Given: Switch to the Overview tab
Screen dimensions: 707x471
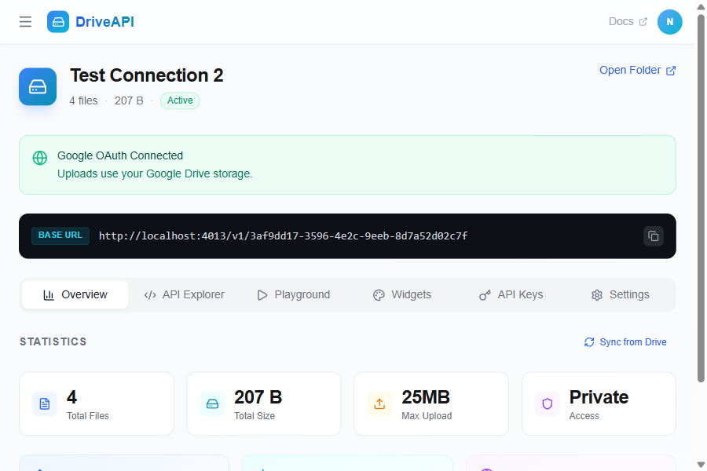Looking at the screenshot, I should (75, 294).
